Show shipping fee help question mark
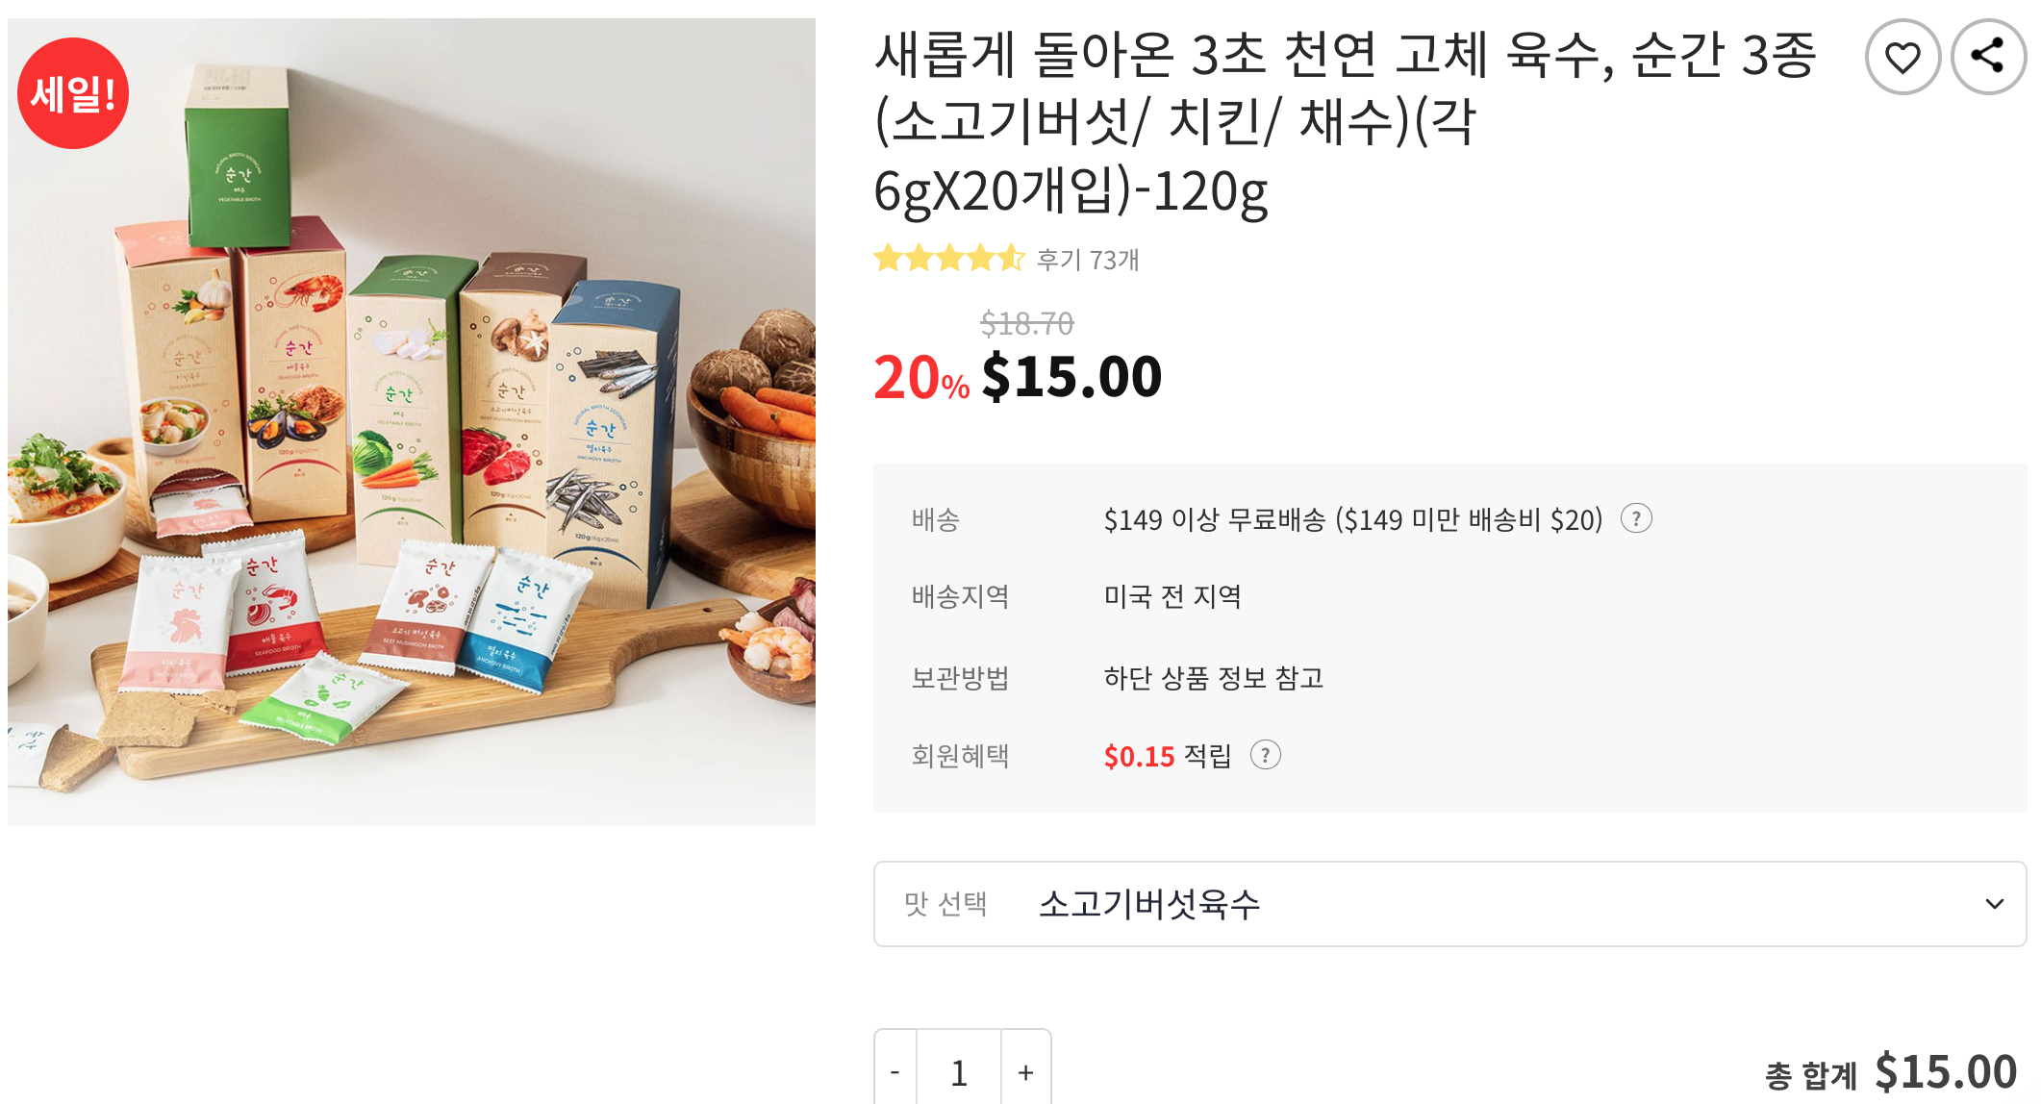This screenshot has width=2041, height=1104. click(x=1636, y=519)
